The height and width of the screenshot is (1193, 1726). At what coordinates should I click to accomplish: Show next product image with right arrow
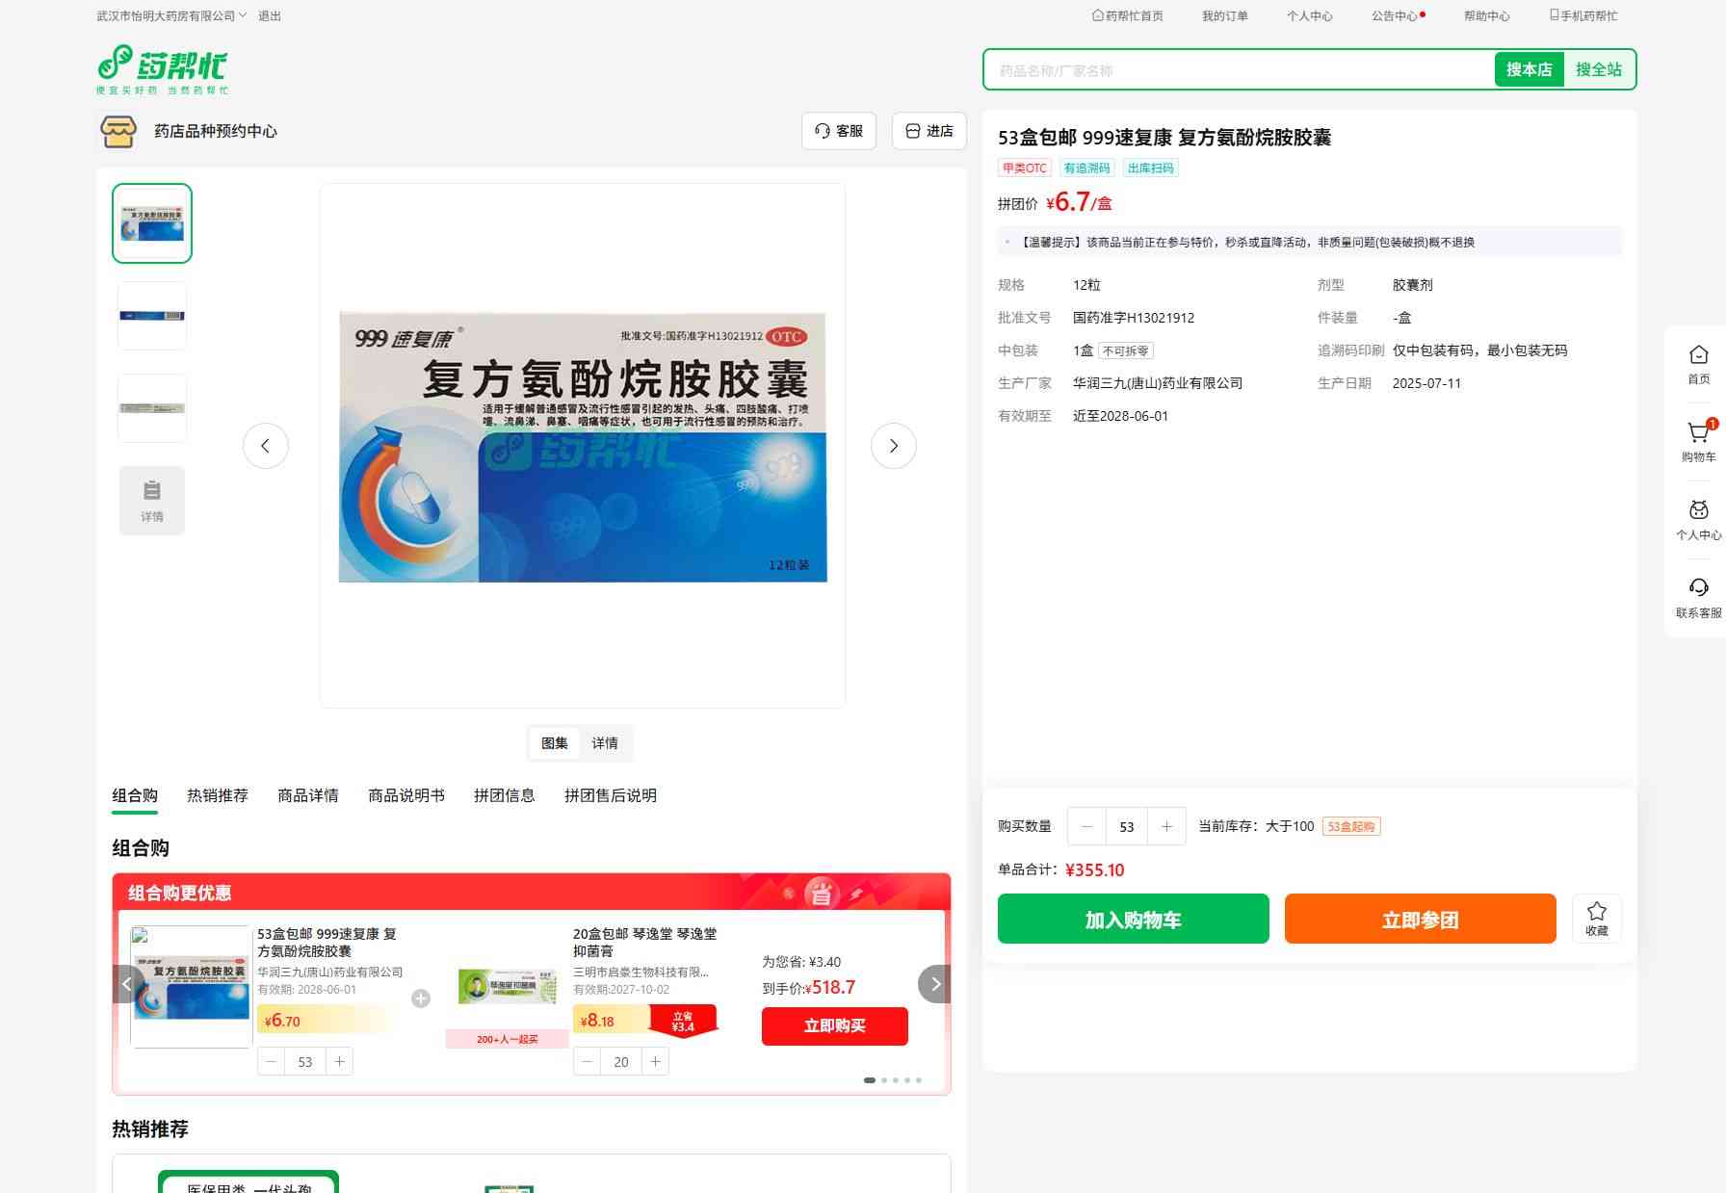point(893,446)
